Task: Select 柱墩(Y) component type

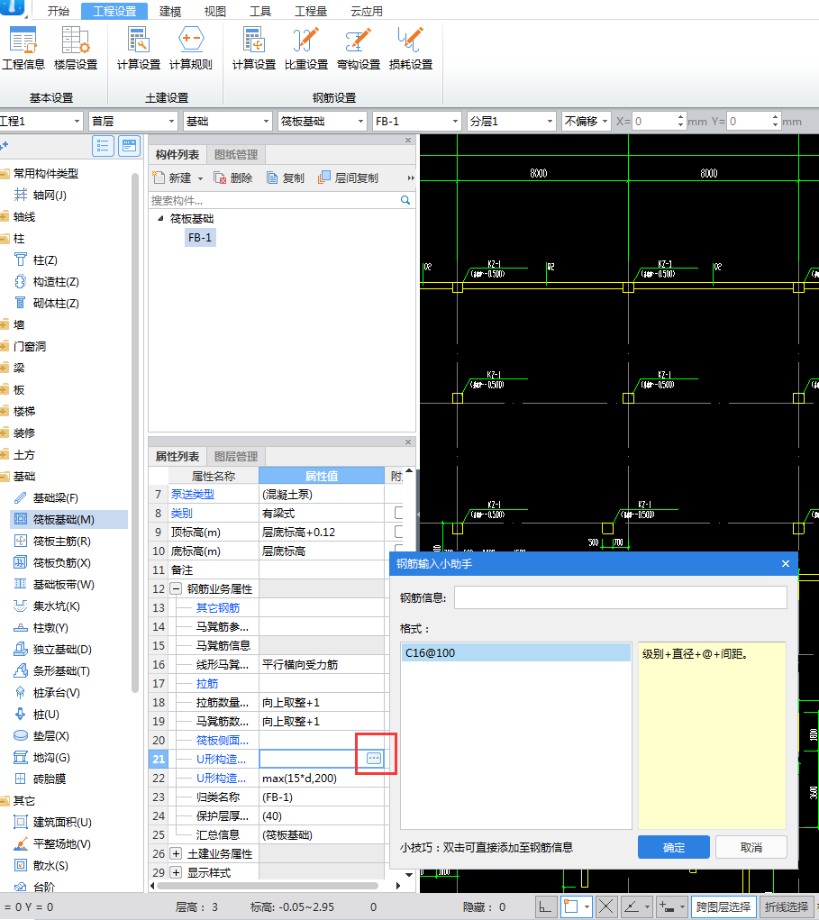Action: tap(41, 628)
